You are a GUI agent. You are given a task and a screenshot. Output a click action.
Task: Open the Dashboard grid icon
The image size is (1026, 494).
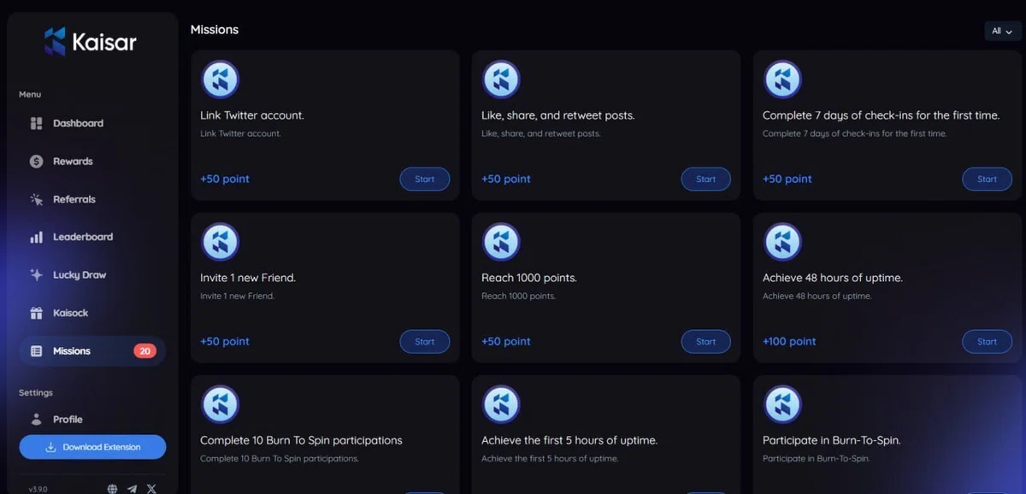(x=36, y=123)
